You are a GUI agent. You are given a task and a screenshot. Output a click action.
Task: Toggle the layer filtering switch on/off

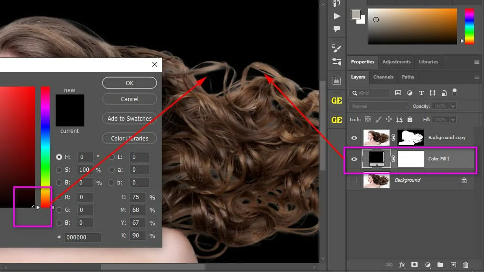click(455, 92)
